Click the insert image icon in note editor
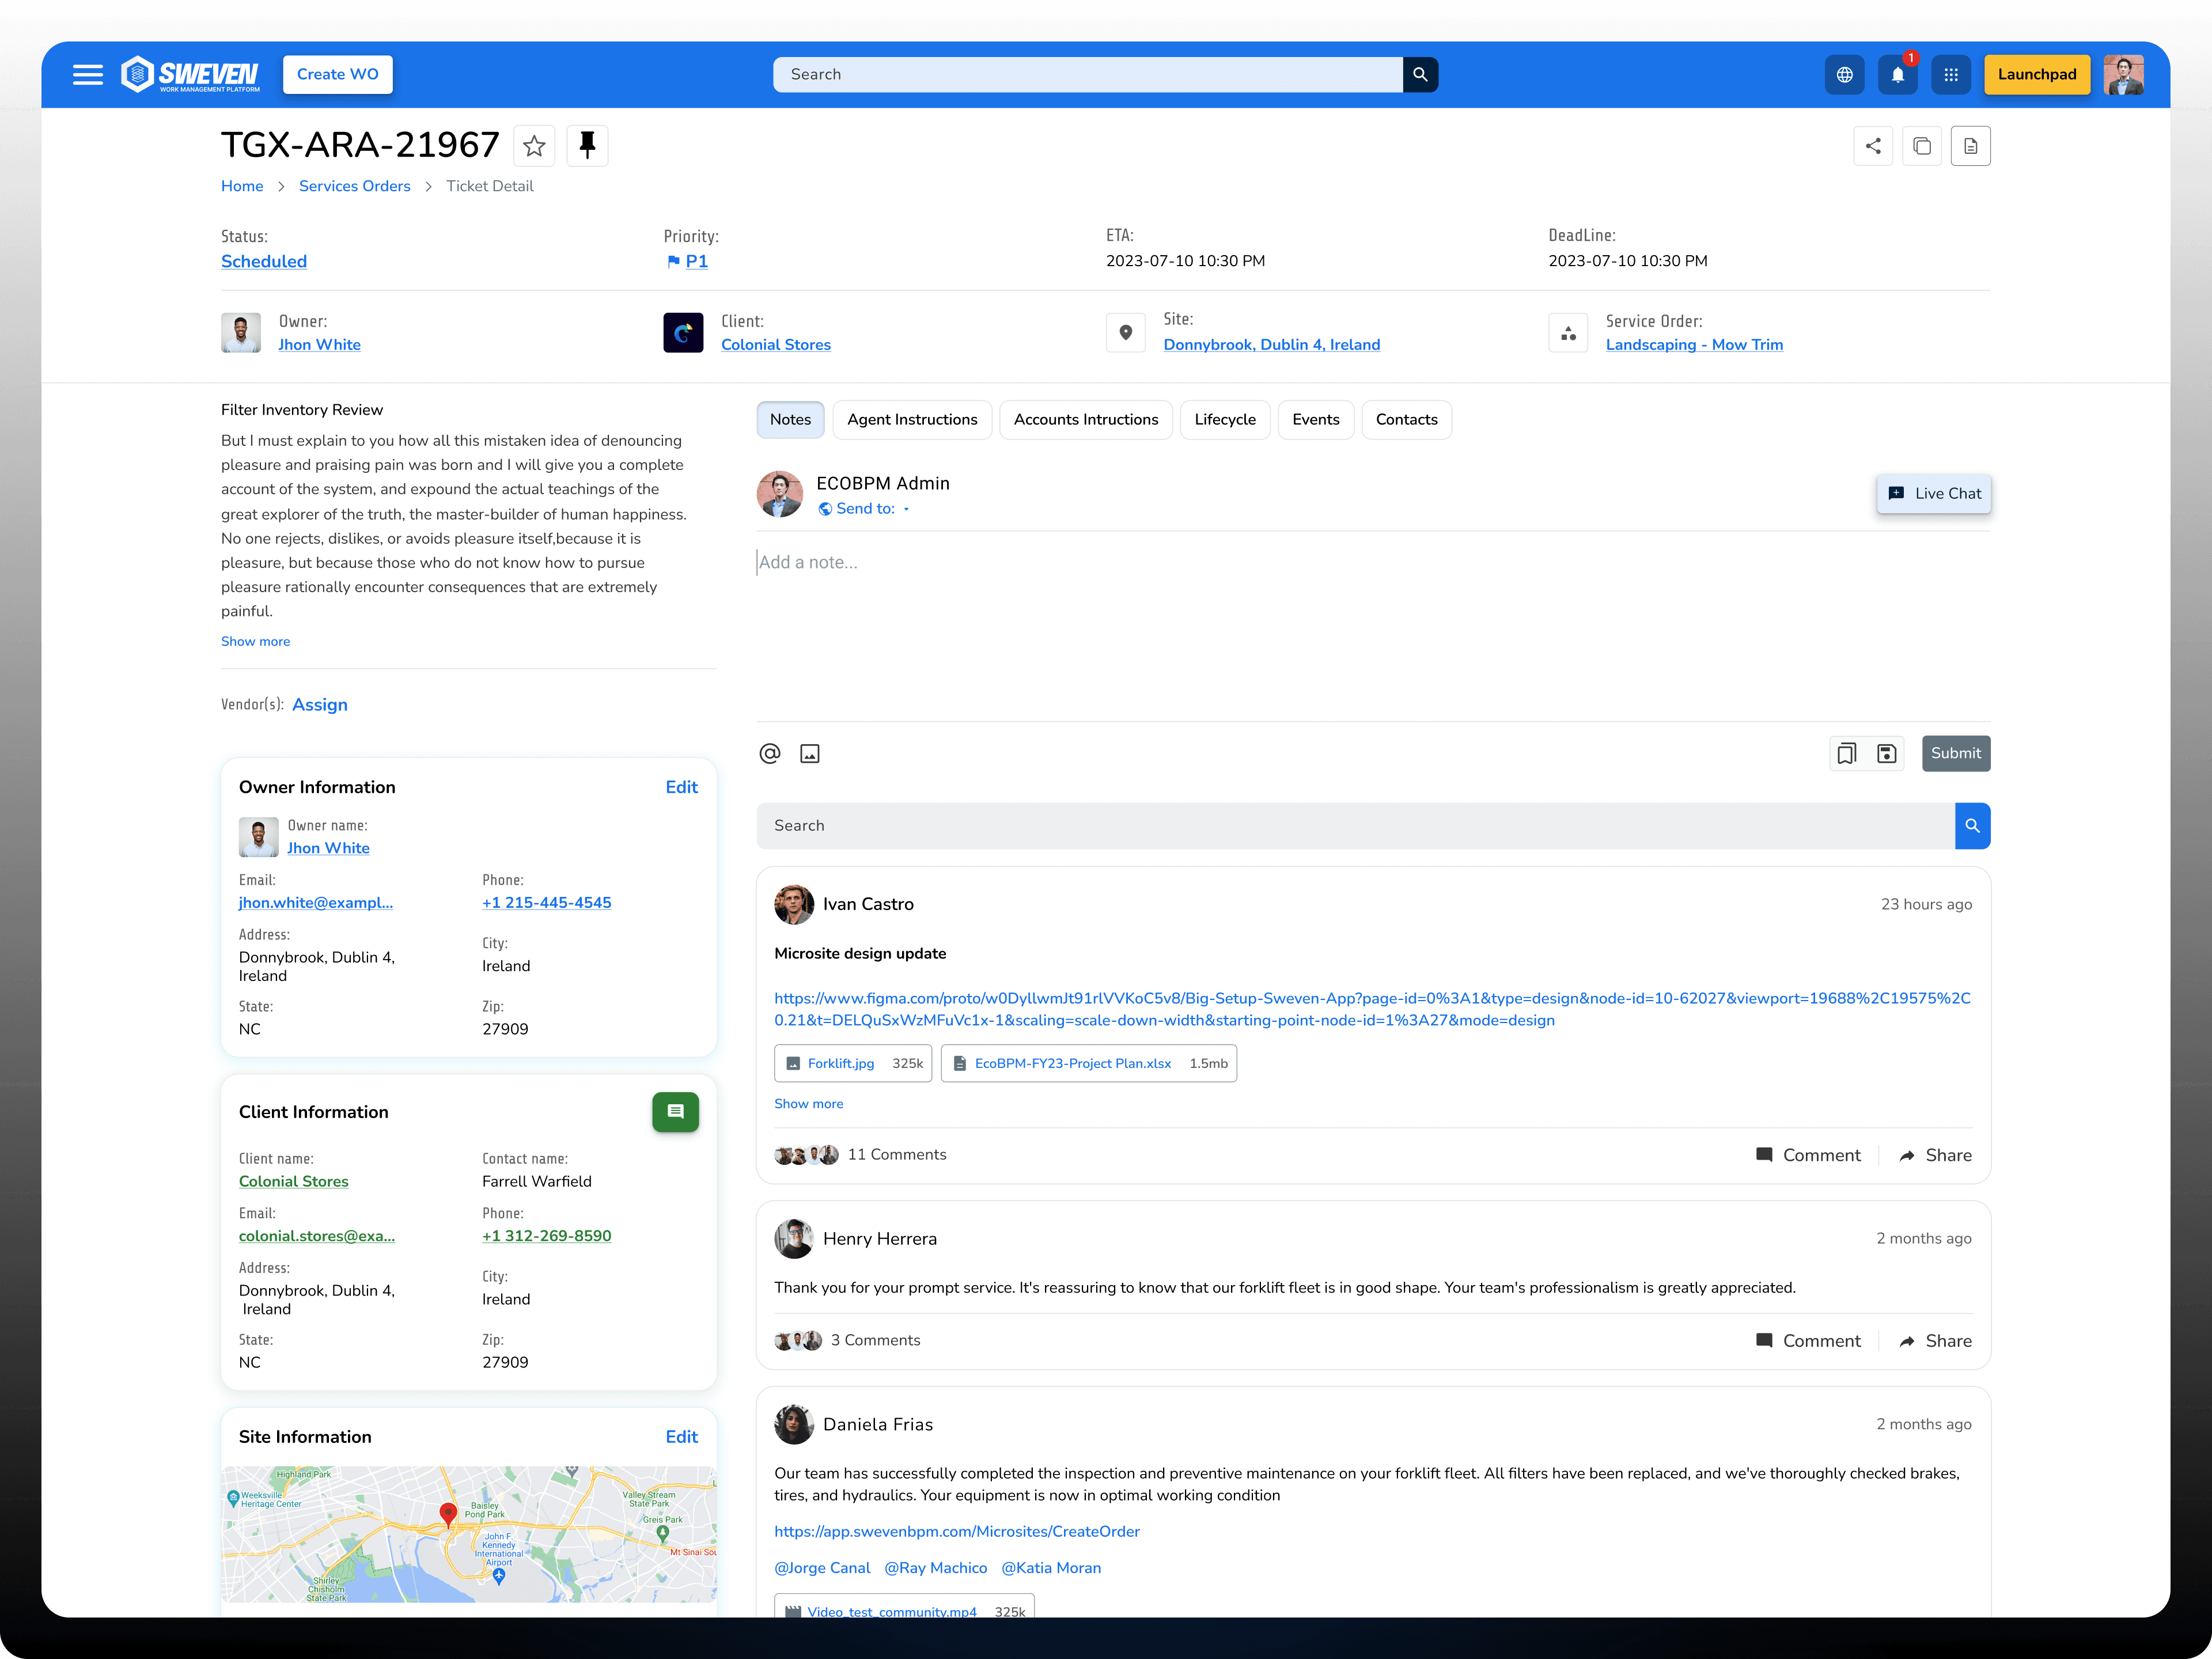The image size is (2212, 1659). click(x=810, y=754)
